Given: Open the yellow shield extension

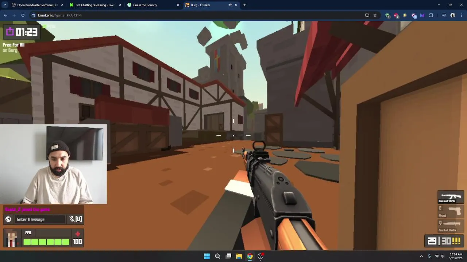Looking at the screenshot, I should (405, 15).
